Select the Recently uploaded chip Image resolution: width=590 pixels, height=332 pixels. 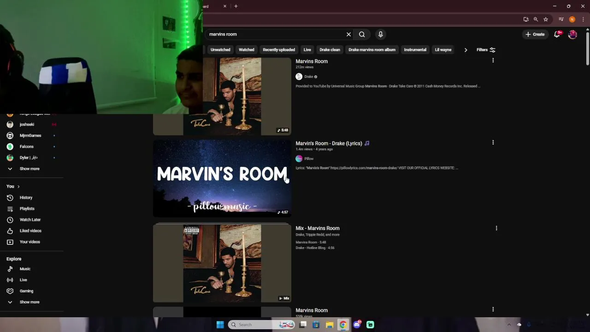coord(279,50)
